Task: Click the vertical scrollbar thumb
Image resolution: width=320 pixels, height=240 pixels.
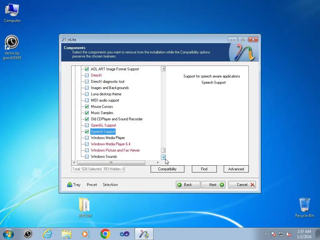Action: [163, 150]
